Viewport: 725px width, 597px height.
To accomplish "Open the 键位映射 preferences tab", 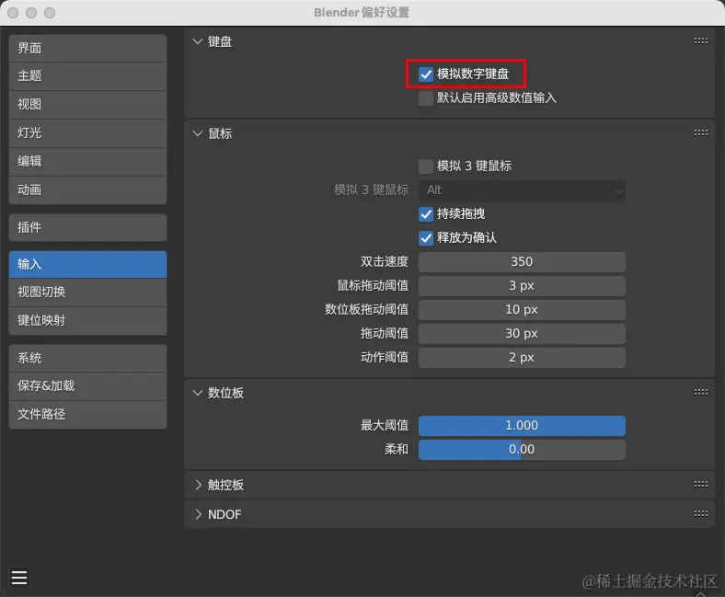I will click(x=87, y=321).
